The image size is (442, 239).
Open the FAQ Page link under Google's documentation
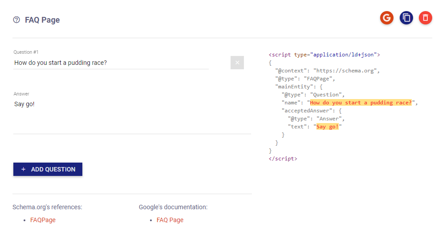tap(170, 220)
